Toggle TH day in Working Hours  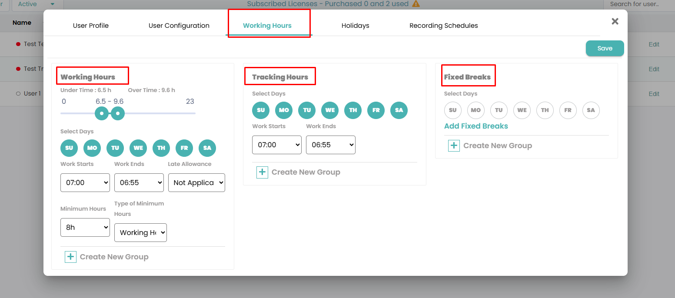161,148
